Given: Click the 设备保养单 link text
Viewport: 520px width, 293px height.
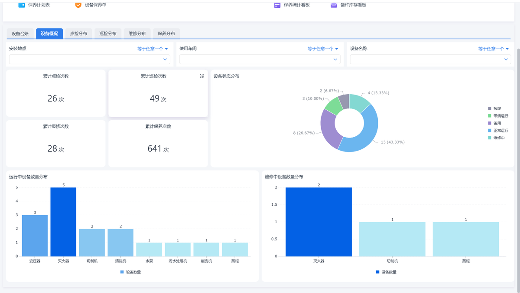Looking at the screenshot, I should click(95, 5).
